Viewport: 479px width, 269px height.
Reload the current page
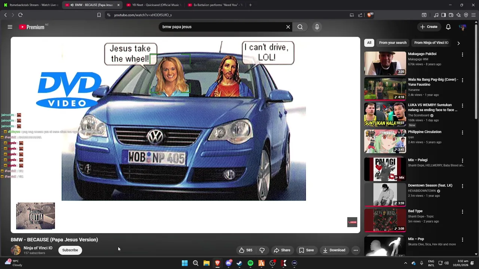click(21, 15)
